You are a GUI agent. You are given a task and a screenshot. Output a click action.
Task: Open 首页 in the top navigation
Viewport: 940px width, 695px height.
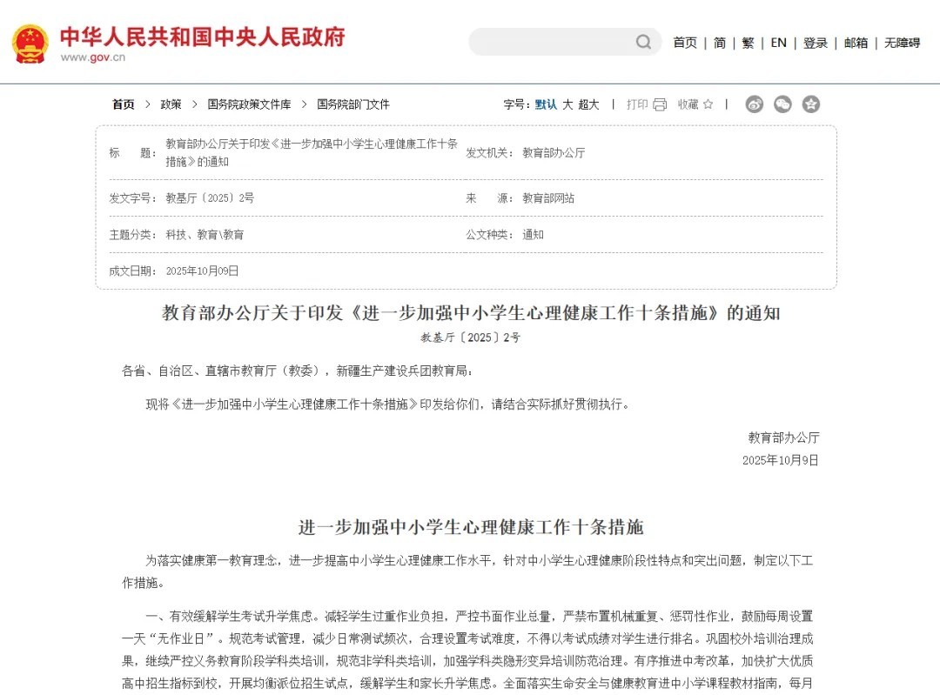point(685,43)
